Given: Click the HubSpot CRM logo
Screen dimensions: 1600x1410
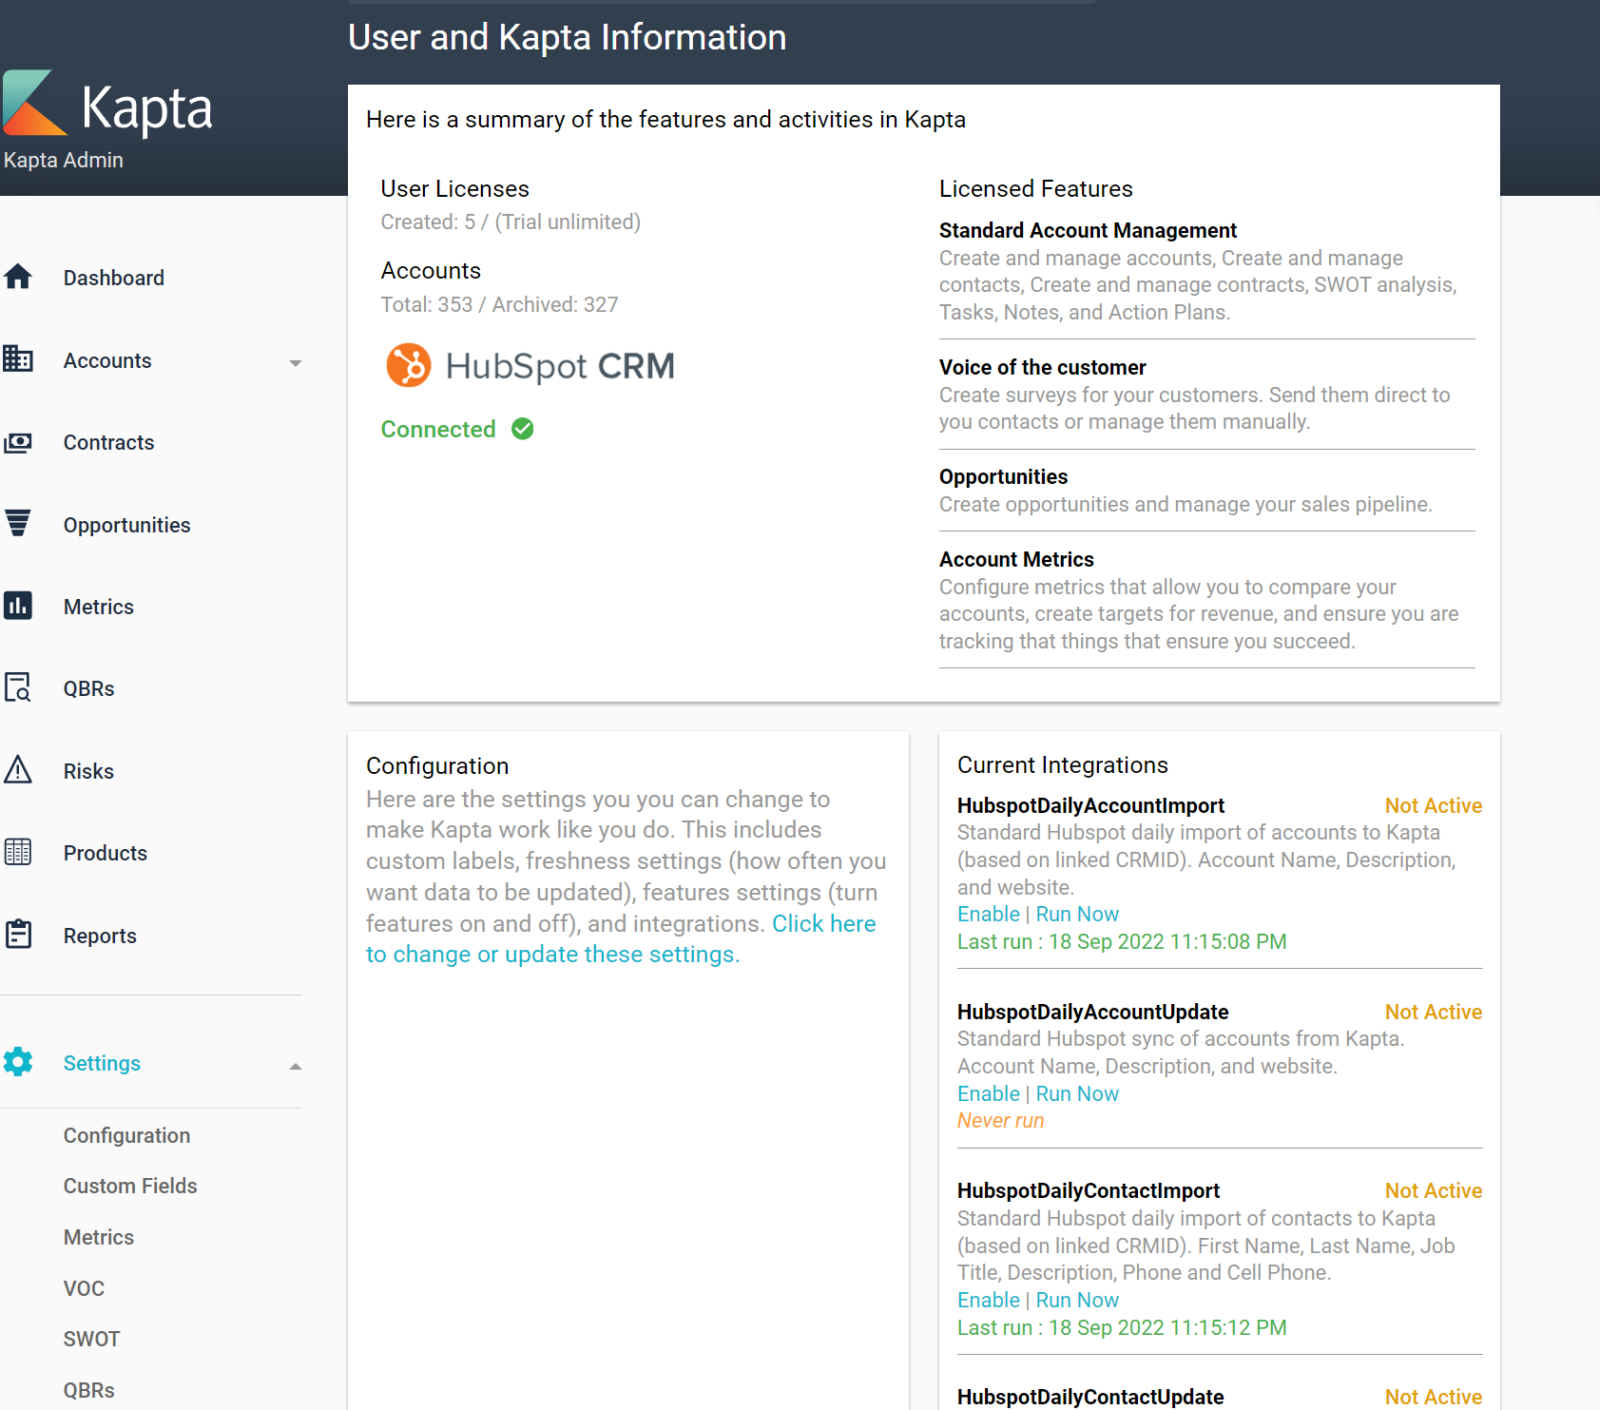Looking at the screenshot, I should pyautogui.click(x=530, y=366).
